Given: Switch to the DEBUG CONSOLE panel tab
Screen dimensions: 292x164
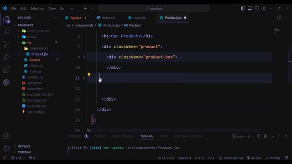Looking at the screenshot, I should (x=123, y=136).
